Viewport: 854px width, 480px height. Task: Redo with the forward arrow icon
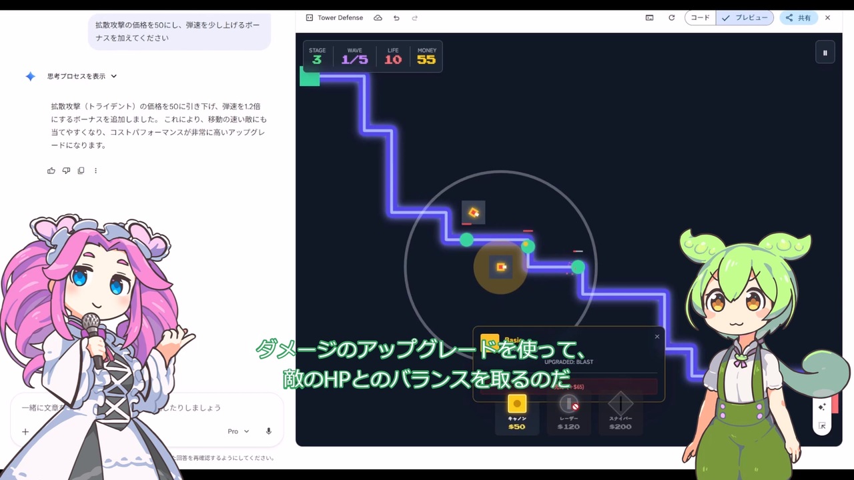(415, 18)
